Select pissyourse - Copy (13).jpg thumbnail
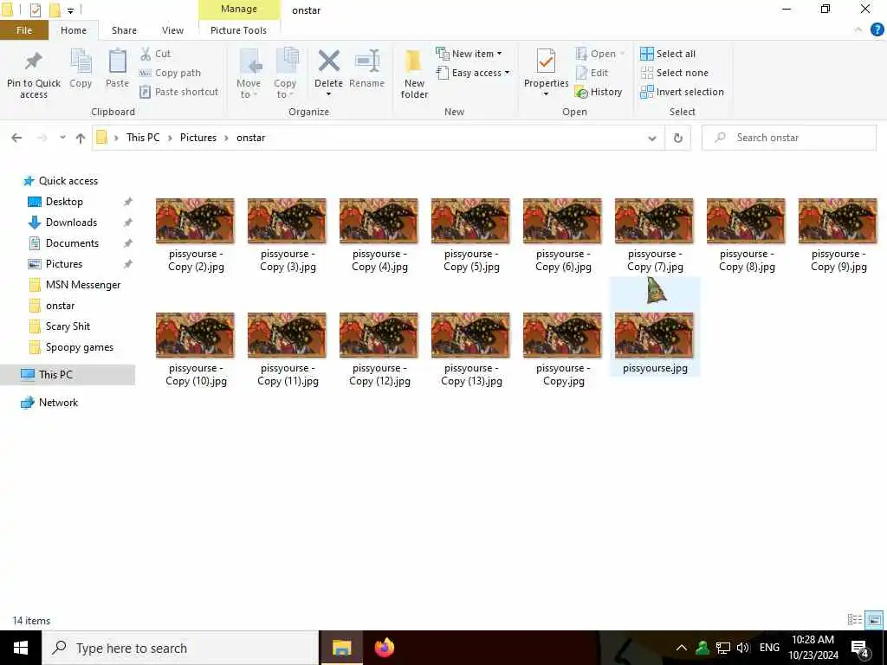887x665 pixels. coord(470,335)
